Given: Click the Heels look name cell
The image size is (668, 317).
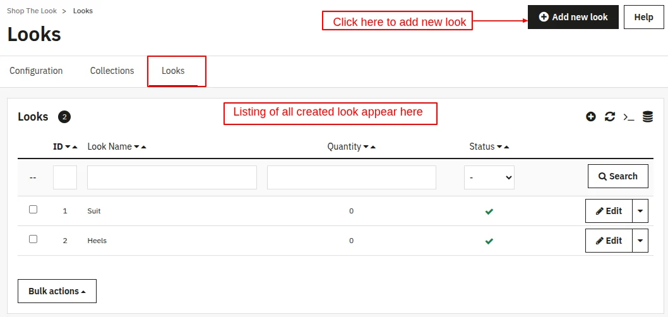Looking at the screenshot, I should tap(97, 241).
